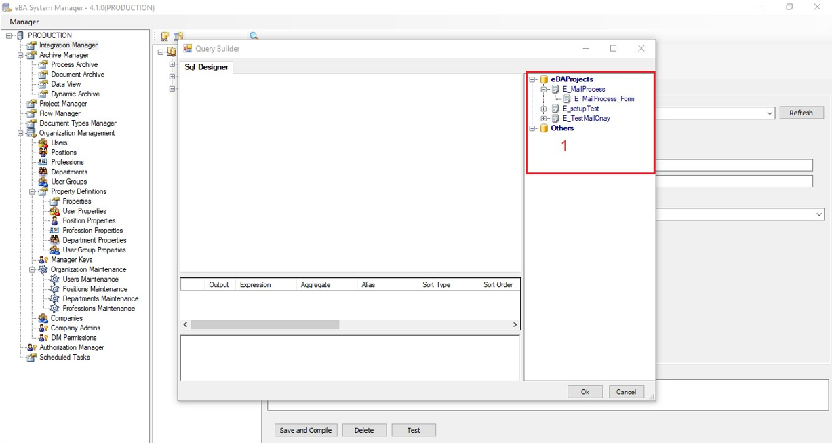
Task: Click the magnifier search icon in toolbar
Action: pos(254,36)
